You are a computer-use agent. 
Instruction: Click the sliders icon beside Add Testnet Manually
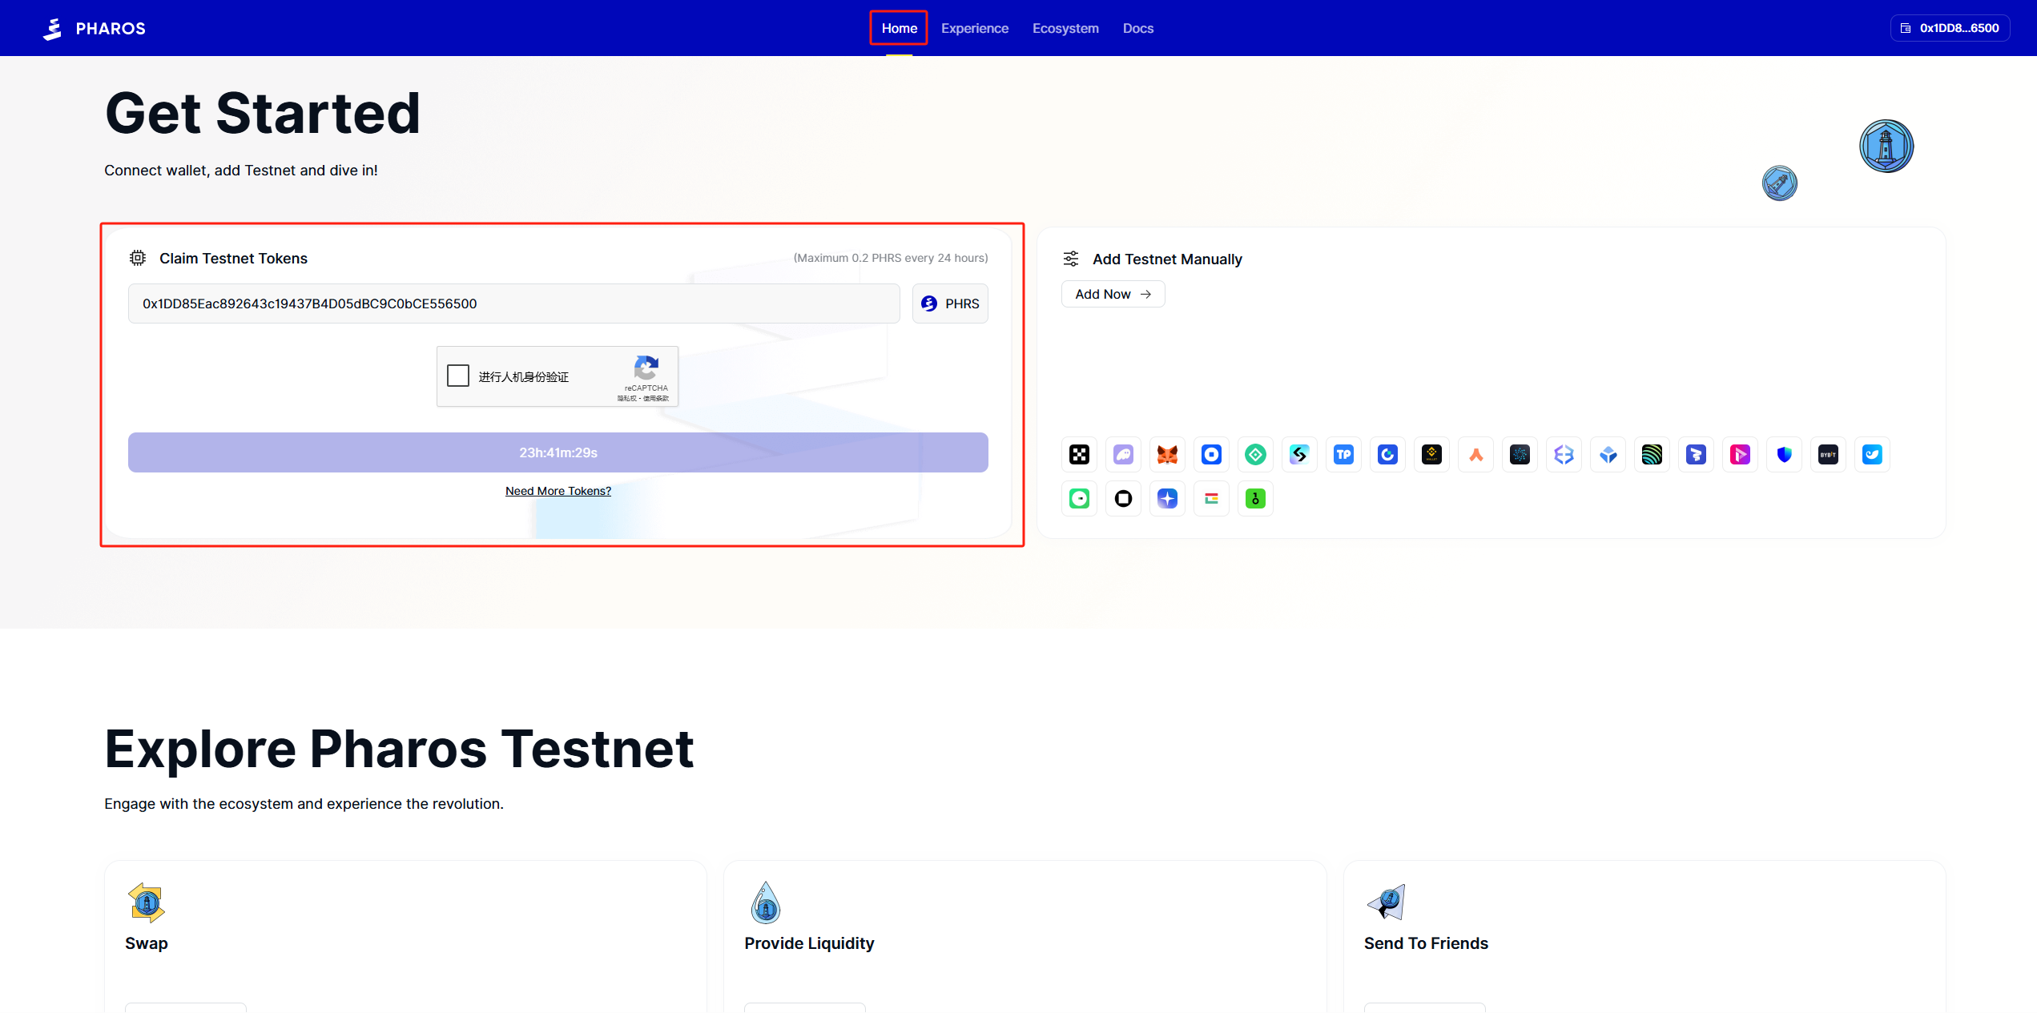(x=1071, y=259)
